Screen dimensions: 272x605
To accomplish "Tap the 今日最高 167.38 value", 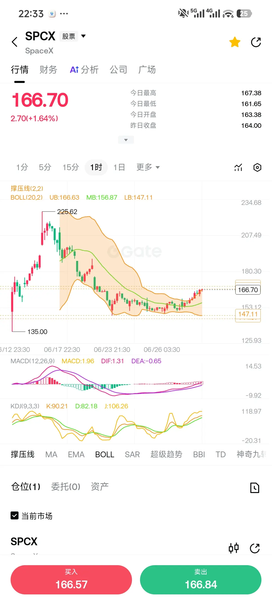I will [251, 93].
